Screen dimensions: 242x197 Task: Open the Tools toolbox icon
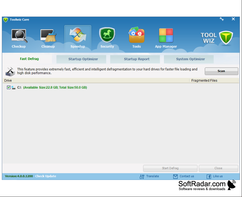tap(137, 35)
